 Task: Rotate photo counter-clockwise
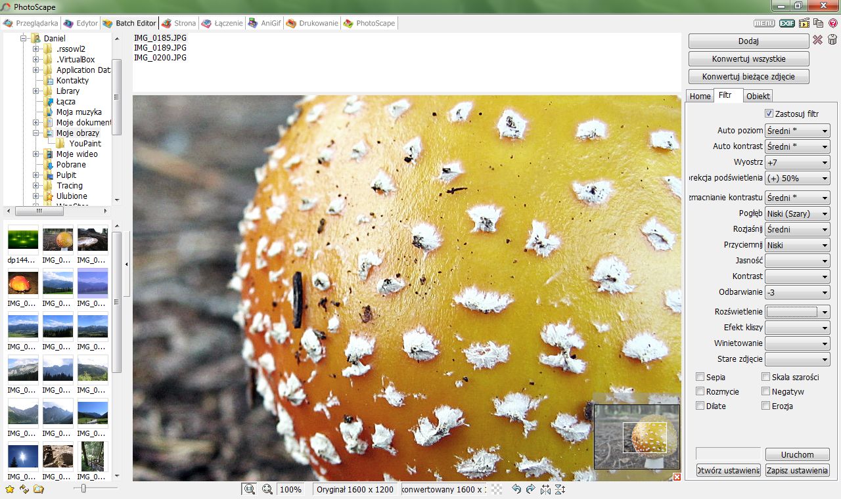point(516,489)
